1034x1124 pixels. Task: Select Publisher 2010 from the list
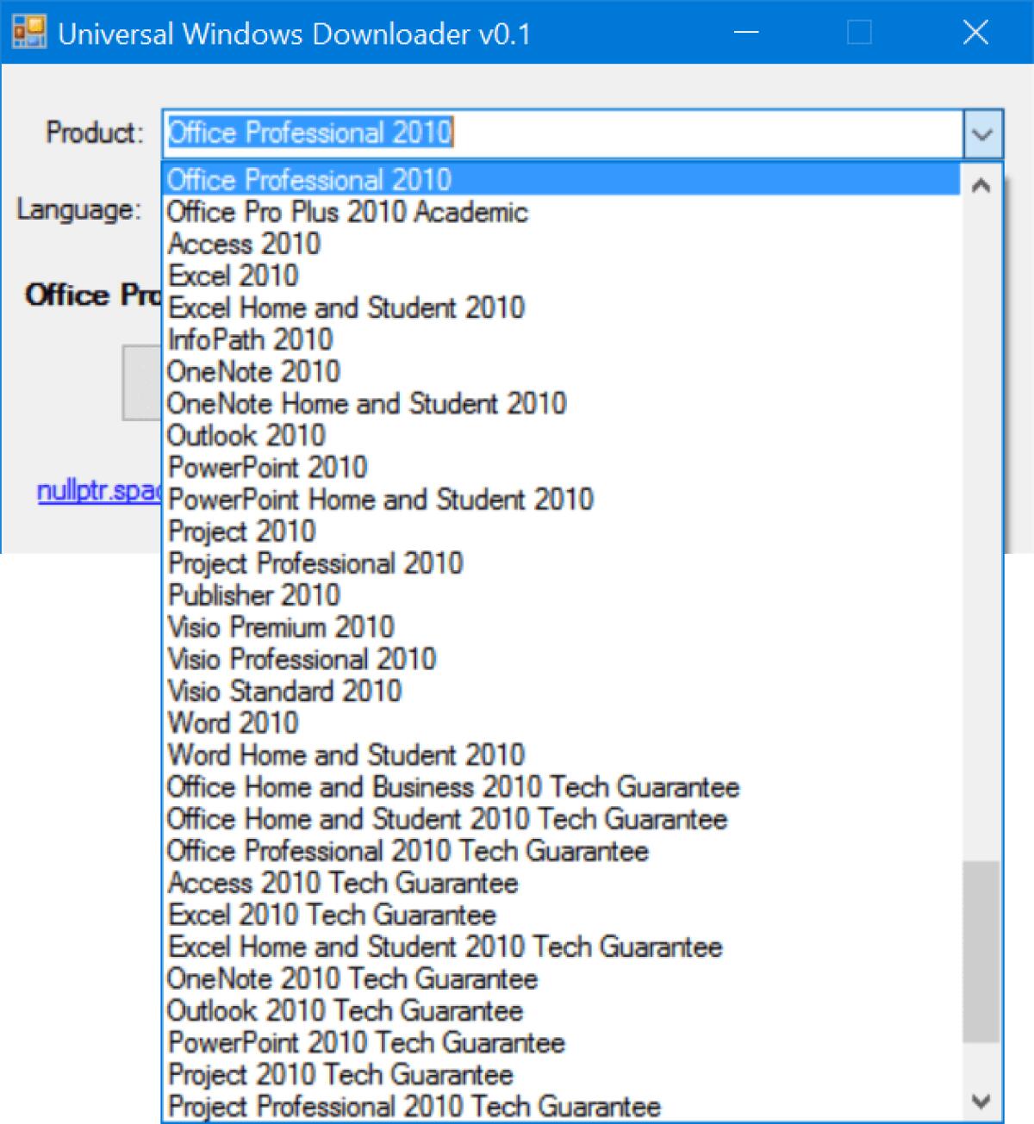pyautogui.click(x=253, y=594)
